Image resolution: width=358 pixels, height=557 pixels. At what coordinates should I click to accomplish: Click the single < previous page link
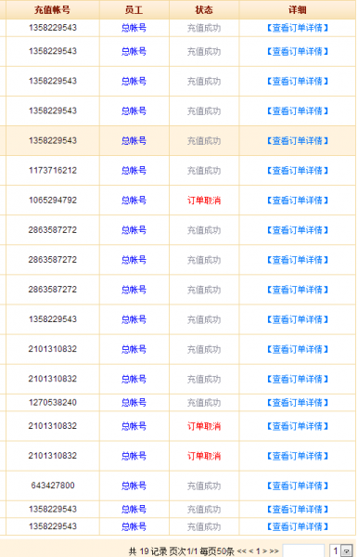[250, 551]
